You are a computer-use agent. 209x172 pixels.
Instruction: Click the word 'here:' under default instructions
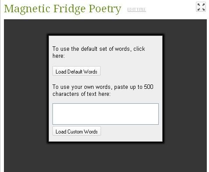[x=59, y=56]
